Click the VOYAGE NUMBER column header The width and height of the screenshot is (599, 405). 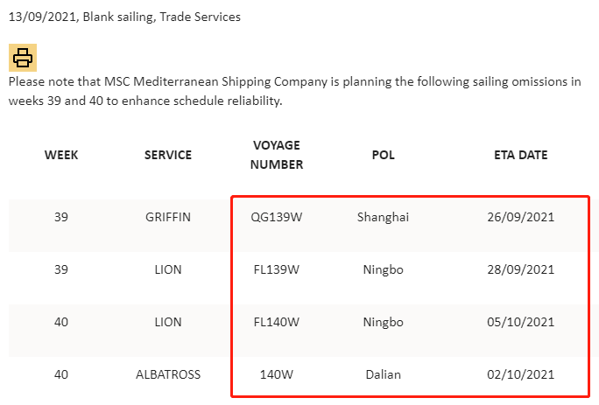point(277,155)
